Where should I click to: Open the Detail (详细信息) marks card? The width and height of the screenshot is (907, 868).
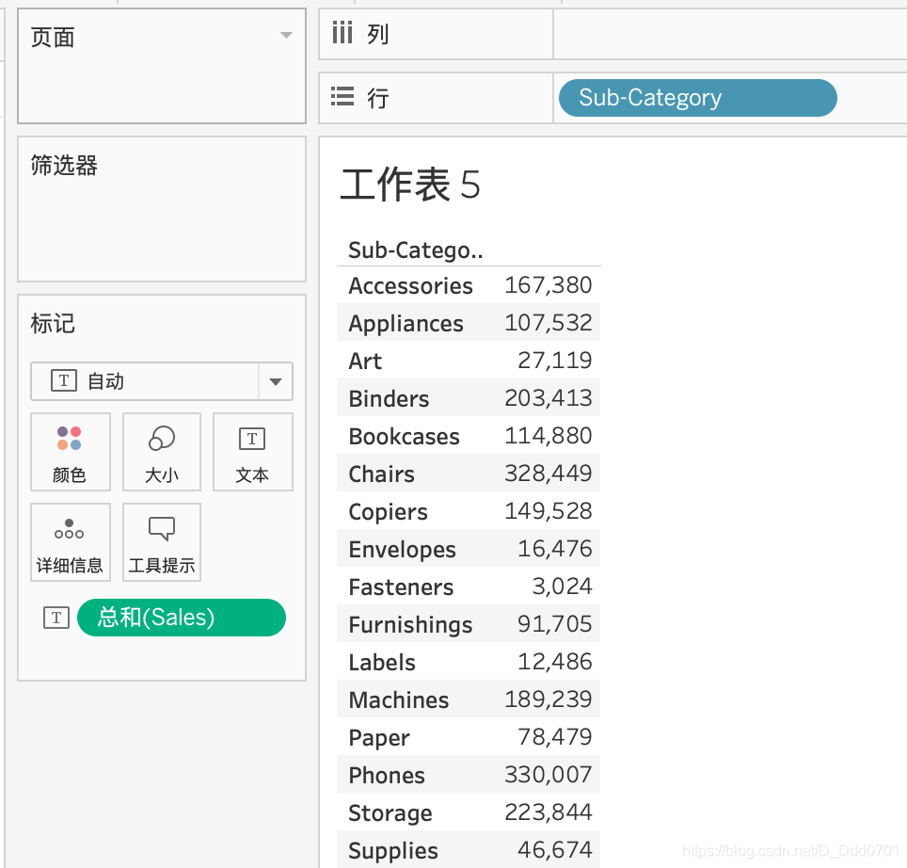coord(70,542)
